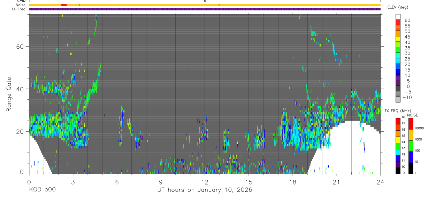Screen dimensions: 428x197
Task: Click the white top elevation legend box
Action: coord(398,16)
